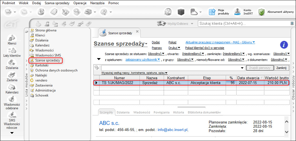The image size is (296, 141).
Task: Open search history dropdown arrow
Action: pos(242,68)
